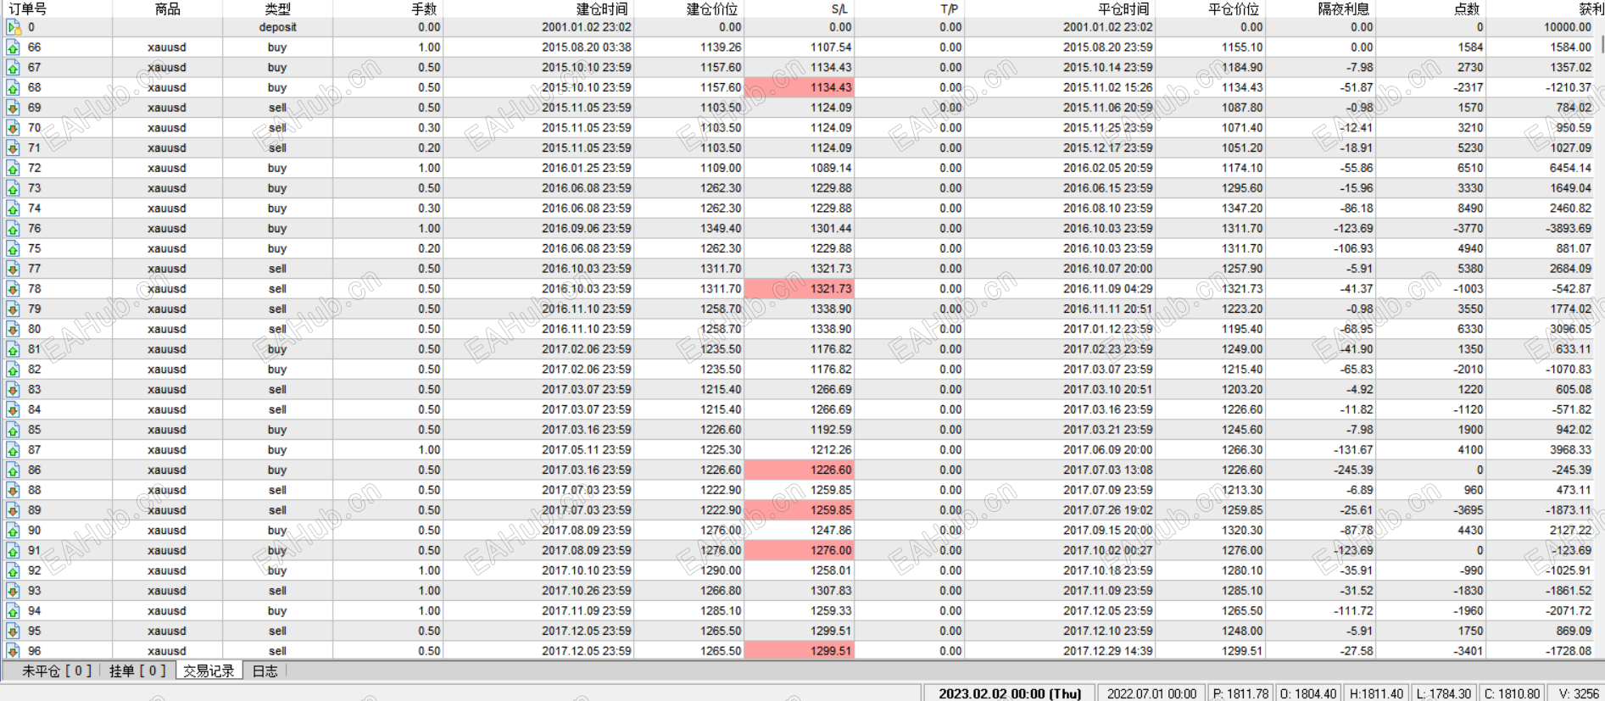Select the buy icon of order 66
Screen dimensions: 1605x701
click(13, 47)
